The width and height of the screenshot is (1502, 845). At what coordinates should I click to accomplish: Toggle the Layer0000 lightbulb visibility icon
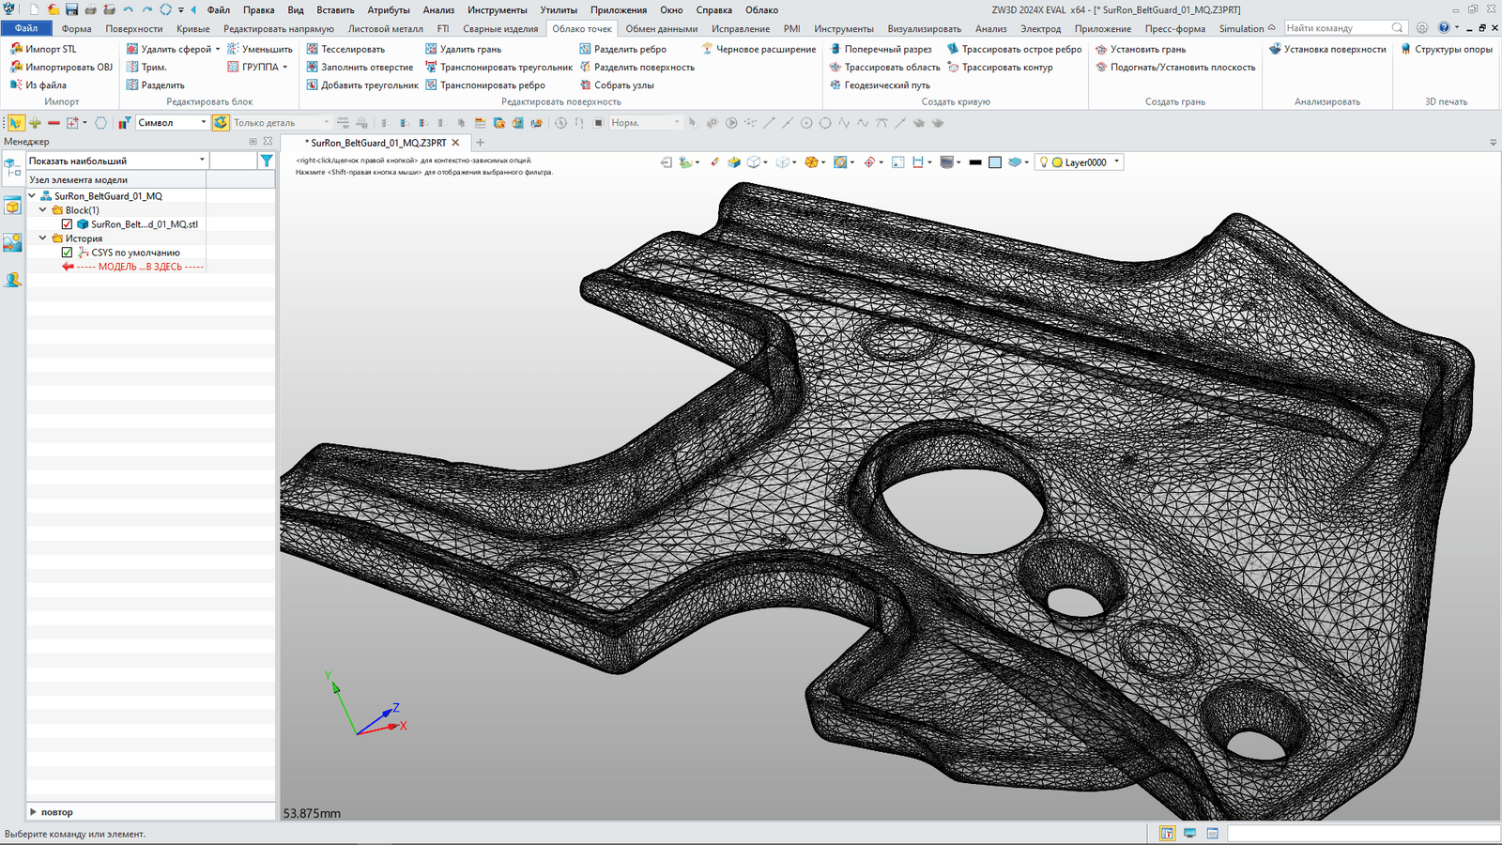pyautogui.click(x=1043, y=162)
